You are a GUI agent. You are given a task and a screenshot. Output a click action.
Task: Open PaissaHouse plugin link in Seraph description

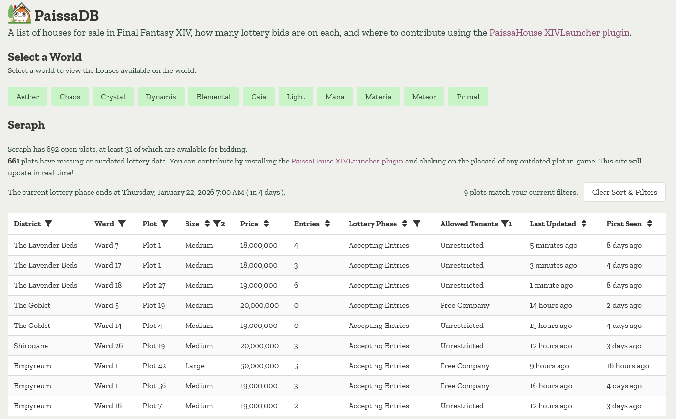coord(348,161)
